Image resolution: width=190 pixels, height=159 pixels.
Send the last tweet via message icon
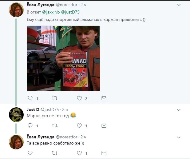tap(104, 153)
